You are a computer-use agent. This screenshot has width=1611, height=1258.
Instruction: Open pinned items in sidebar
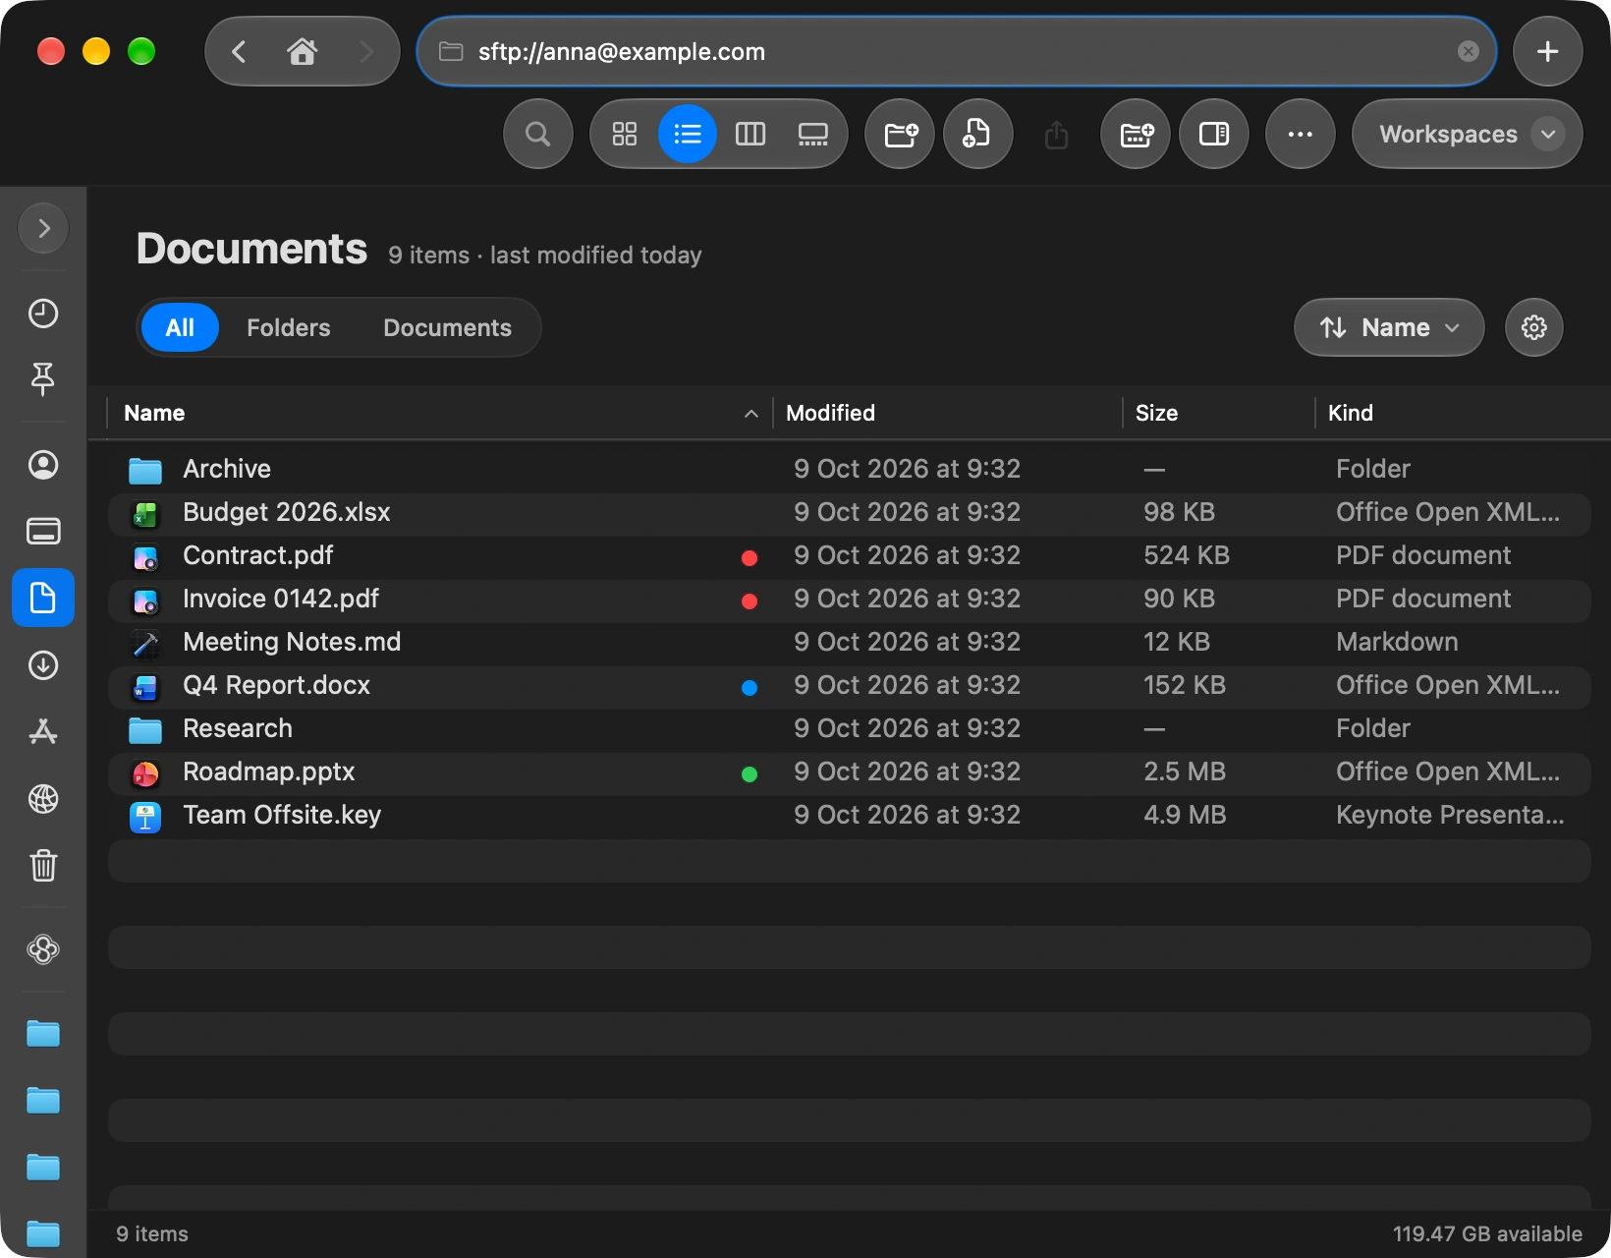click(43, 378)
